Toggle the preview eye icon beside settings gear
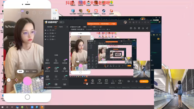This screenshot has height=109, width=194. 133,81
